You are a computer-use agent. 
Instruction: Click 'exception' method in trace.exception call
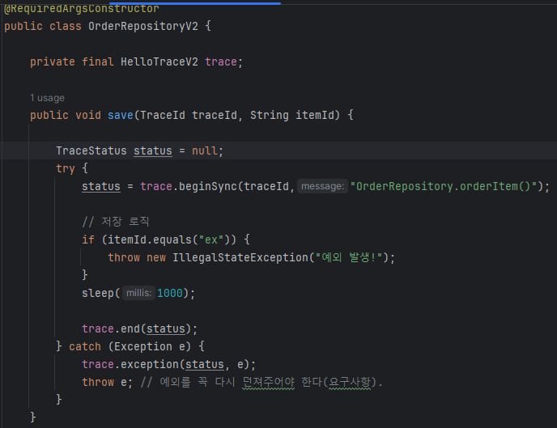point(150,364)
